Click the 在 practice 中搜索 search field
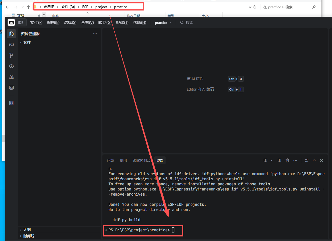332x241 pixels. click(289, 7)
